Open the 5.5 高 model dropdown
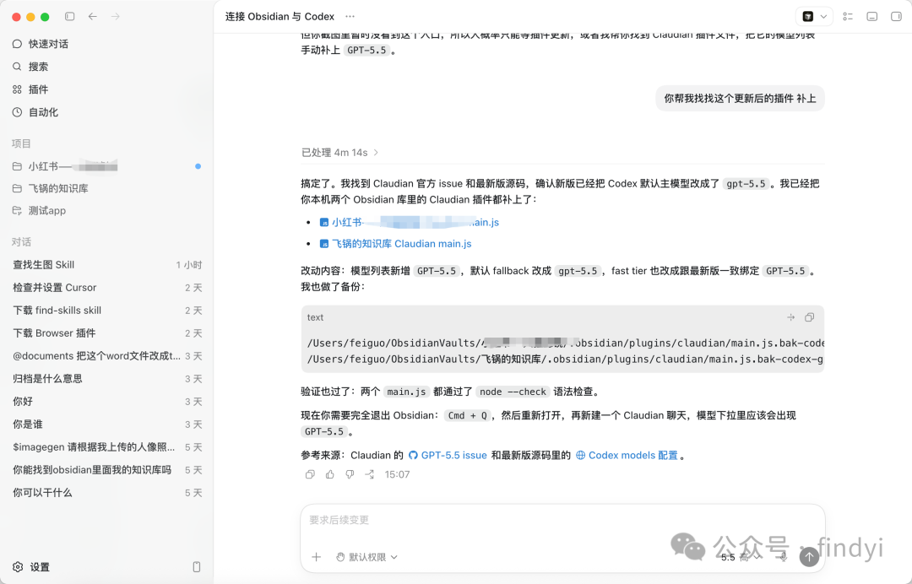The width and height of the screenshot is (912, 584). (x=741, y=557)
